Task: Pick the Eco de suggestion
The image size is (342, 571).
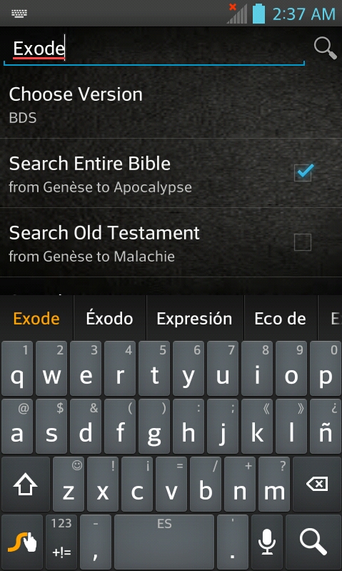Action: 280,319
